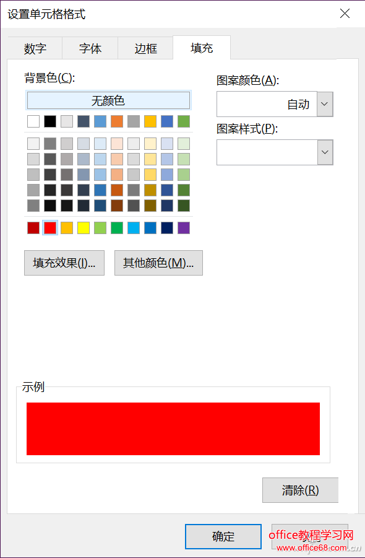Choose the green theme color in the top row
Viewport: 365px width, 558px height.
(184, 121)
